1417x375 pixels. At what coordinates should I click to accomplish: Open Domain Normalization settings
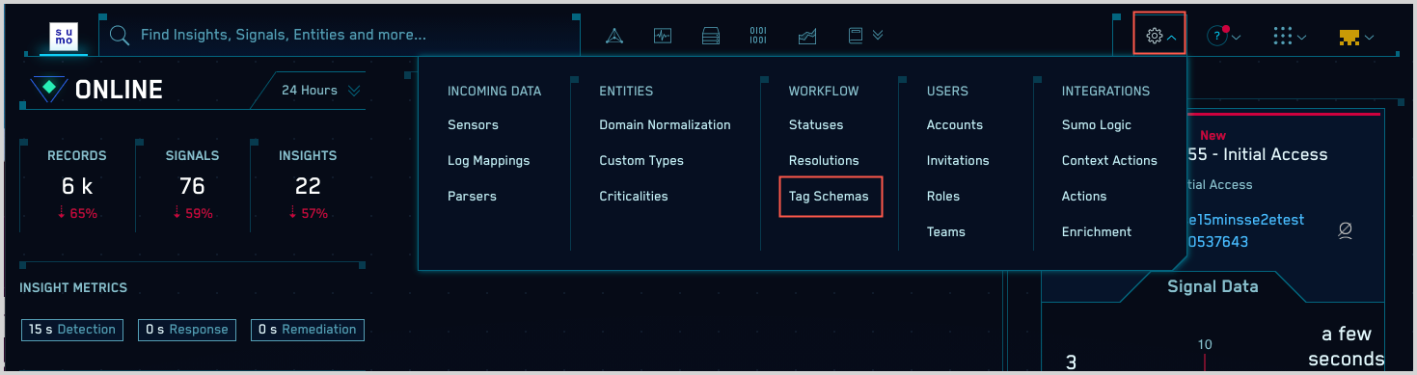click(665, 124)
